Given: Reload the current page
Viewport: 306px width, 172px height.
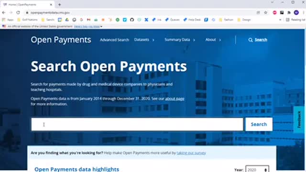Looking at the screenshot, I should pyautogui.click(x=18, y=12).
